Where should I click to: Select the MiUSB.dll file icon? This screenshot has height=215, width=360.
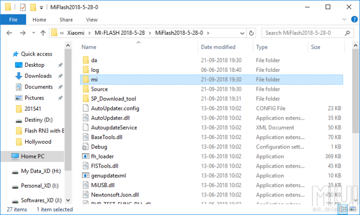click(86, 185)
